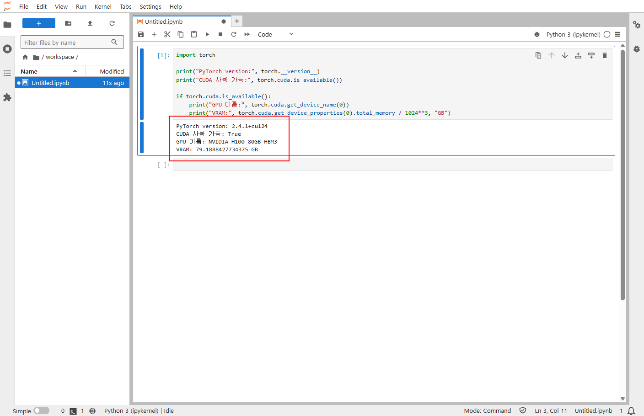Open the Run menu
This screenshot has height=416, width=644.
tap(81, 6)
